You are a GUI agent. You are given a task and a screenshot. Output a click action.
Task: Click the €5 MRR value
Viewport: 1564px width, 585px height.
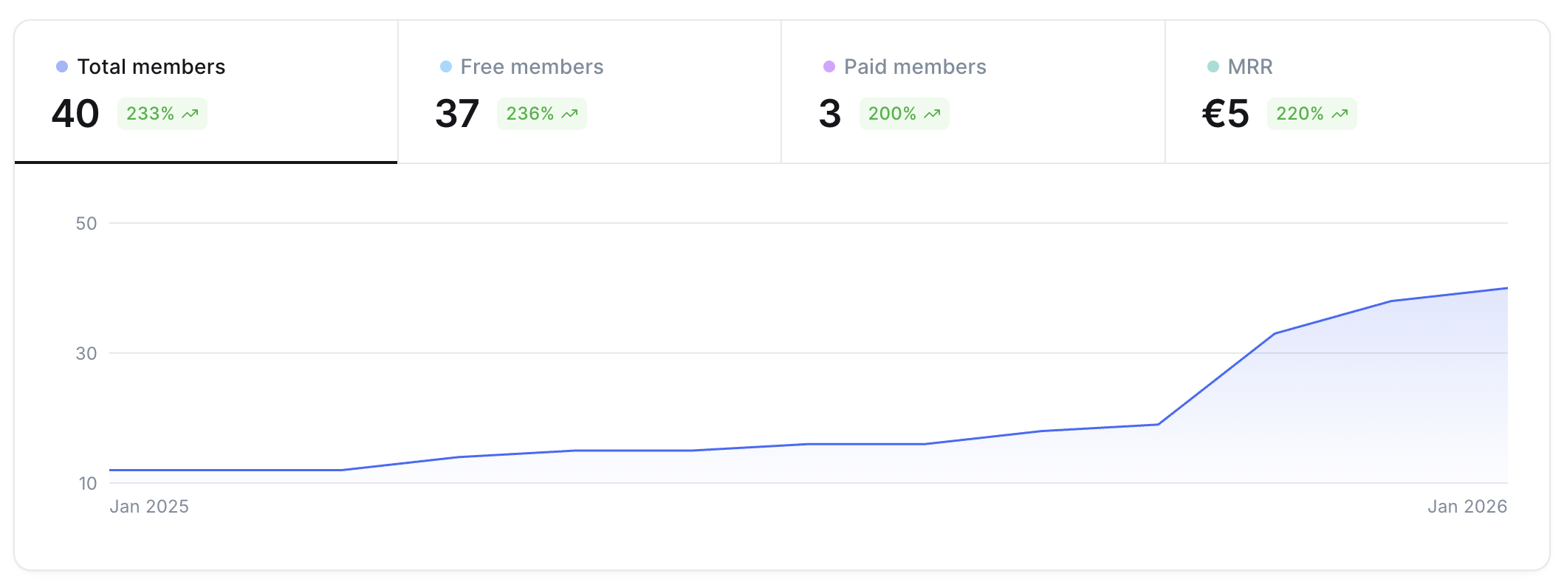click(1226, 114)
